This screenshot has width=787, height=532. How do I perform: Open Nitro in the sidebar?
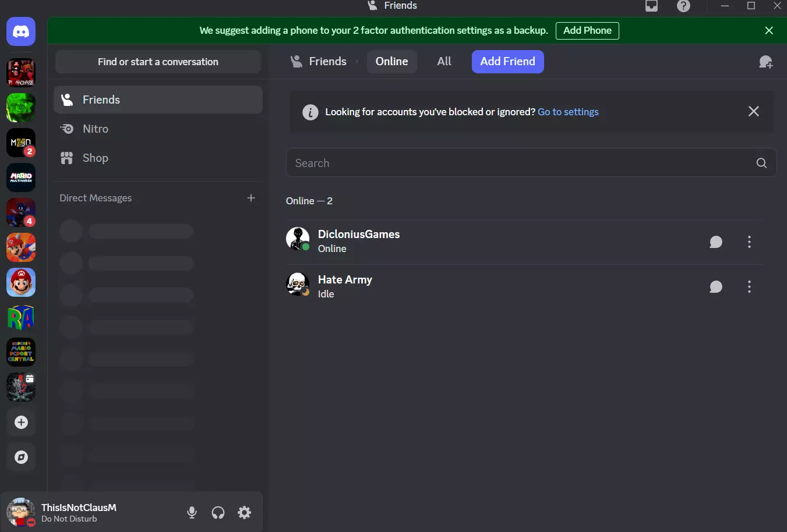click(158, 129)
